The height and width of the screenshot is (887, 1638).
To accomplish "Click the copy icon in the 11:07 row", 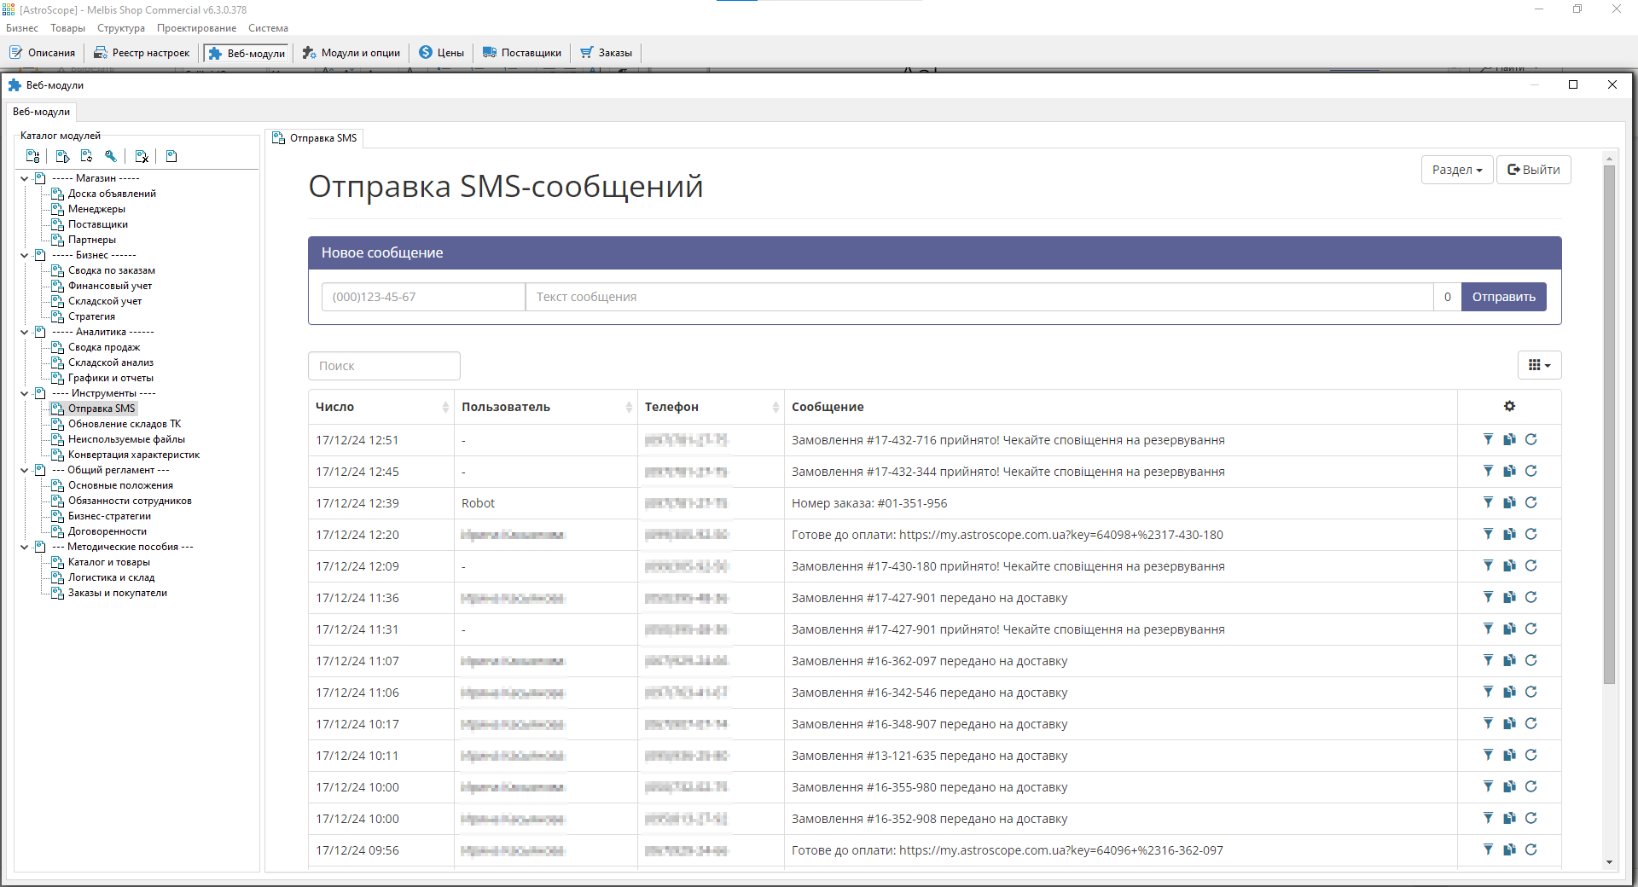I will click(1509, 660).
